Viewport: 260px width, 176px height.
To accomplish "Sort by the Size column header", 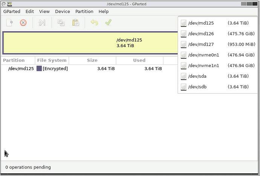I will point(92,60).
